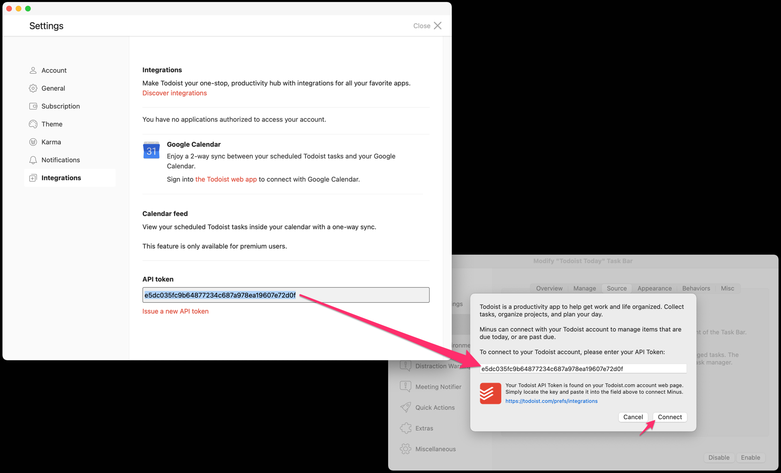
Task: Switch to the Overview tab
Action: coord(549,288)
